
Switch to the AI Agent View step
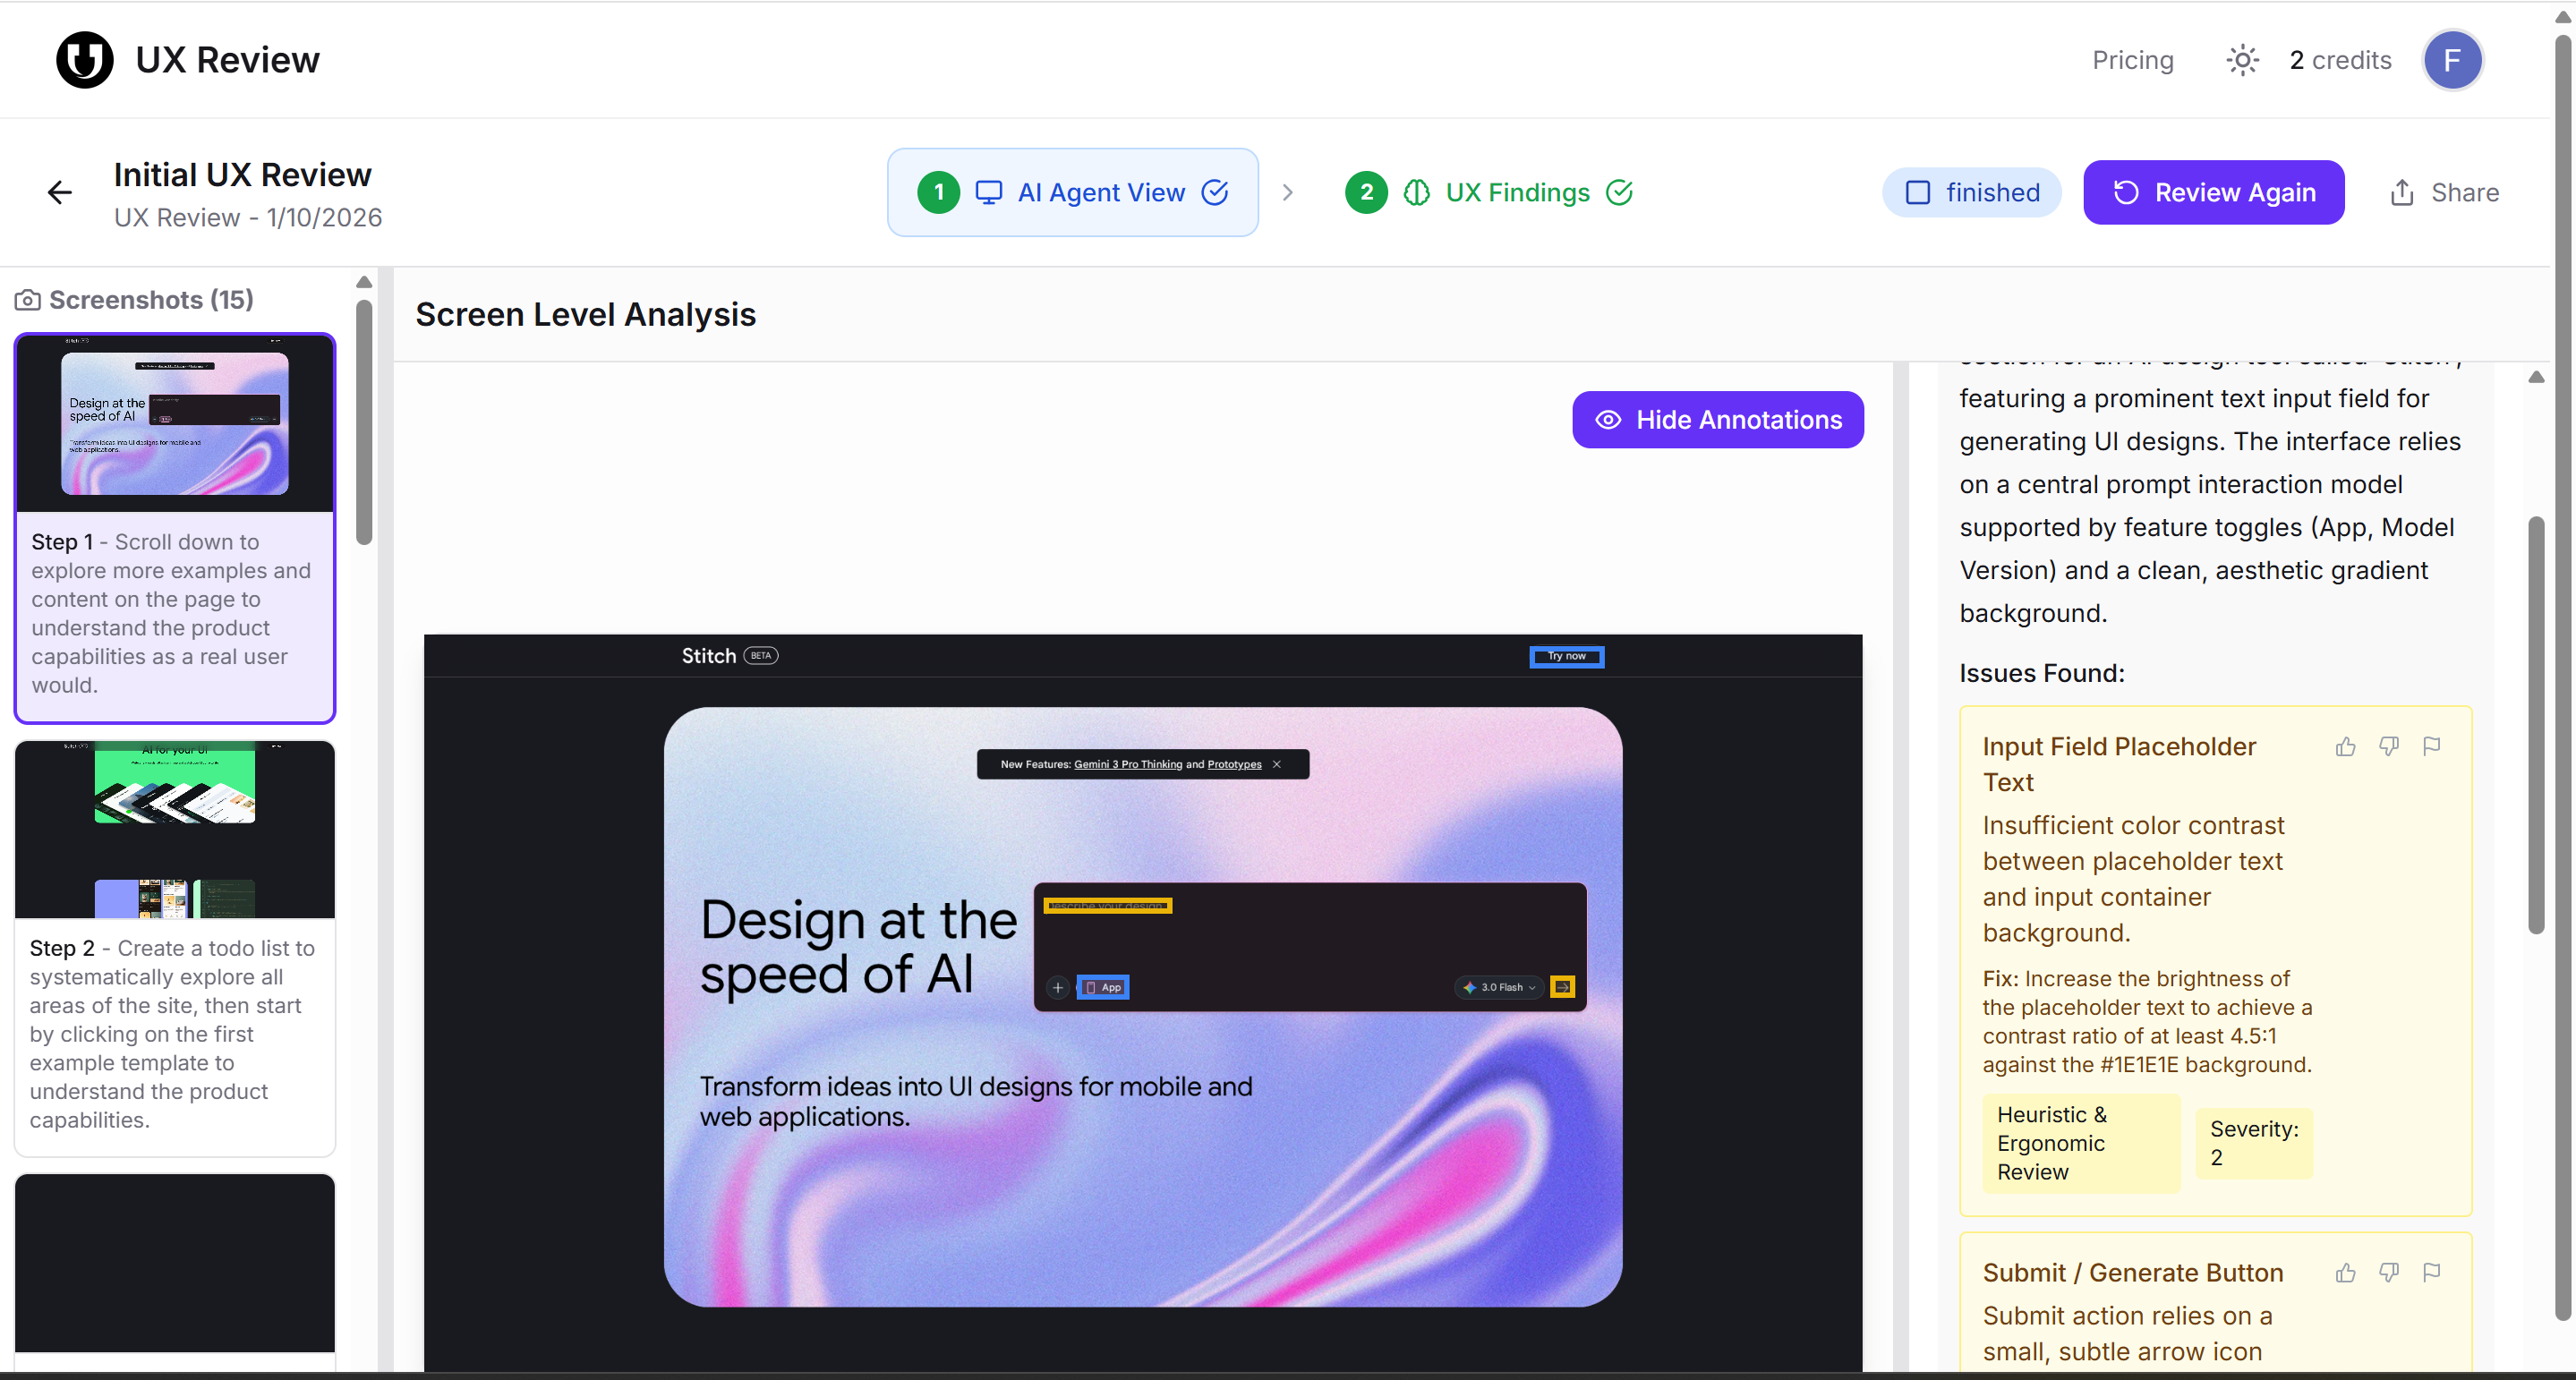(x=1100, y=192)
